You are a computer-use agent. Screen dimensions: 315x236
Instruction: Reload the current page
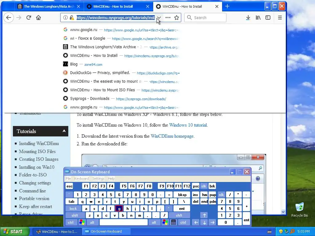pos(29,18)
